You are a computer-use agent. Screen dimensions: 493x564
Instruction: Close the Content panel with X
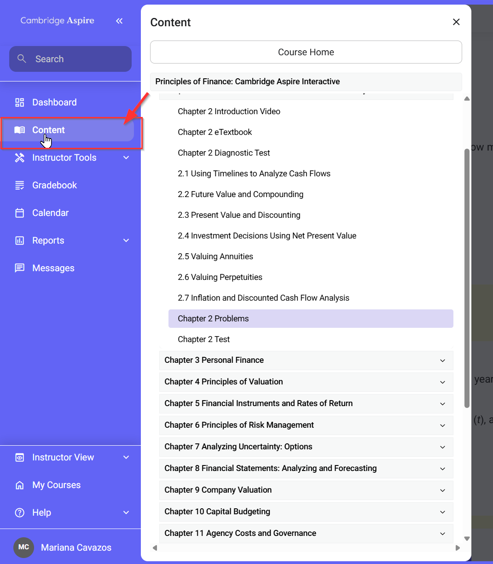point(456,22)
